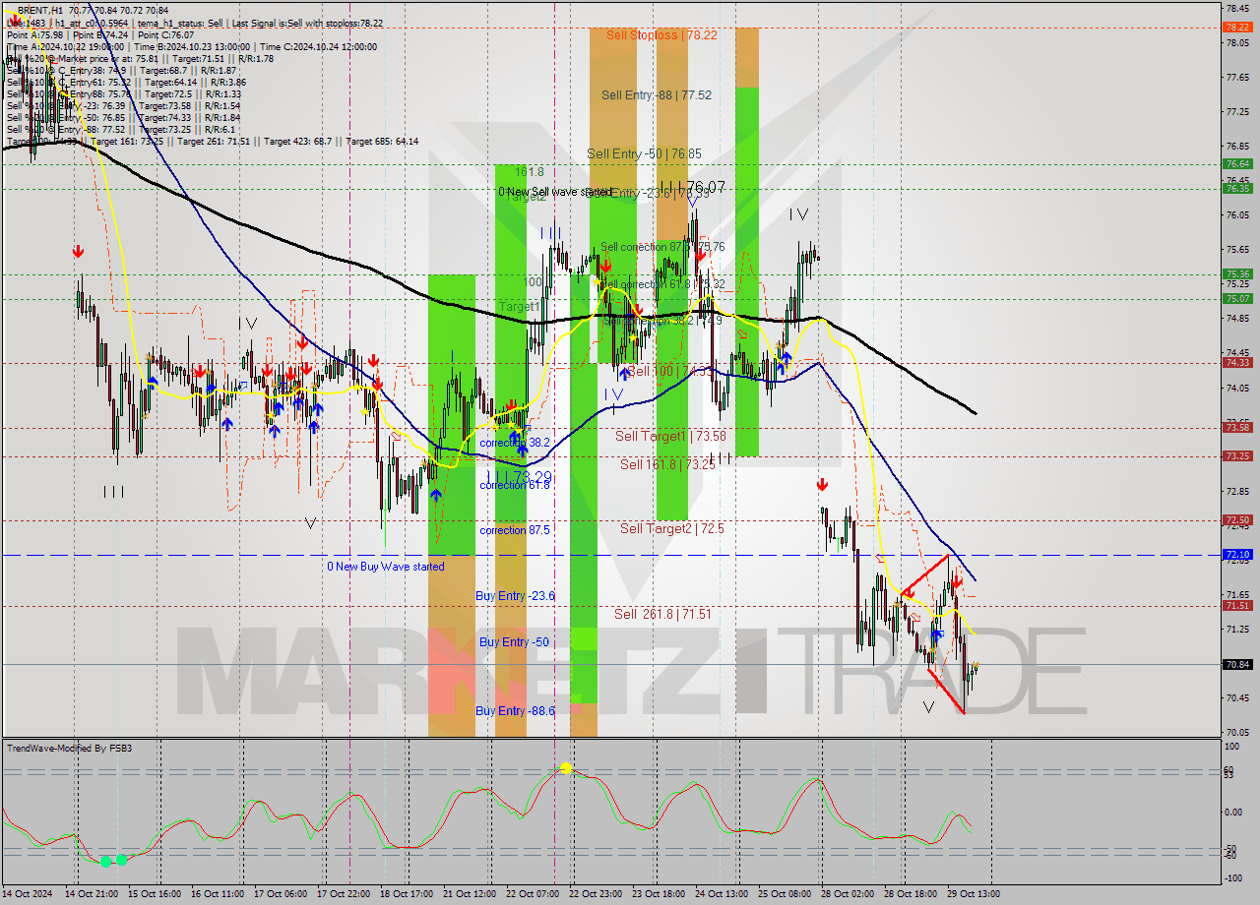The image size is (1260, 905).
Task: Click the 'Sell 261.8 | 71.51' label
Action: 662,614
